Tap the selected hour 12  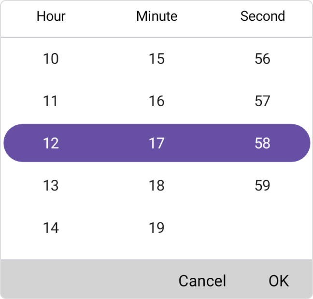tap(51, 143)
